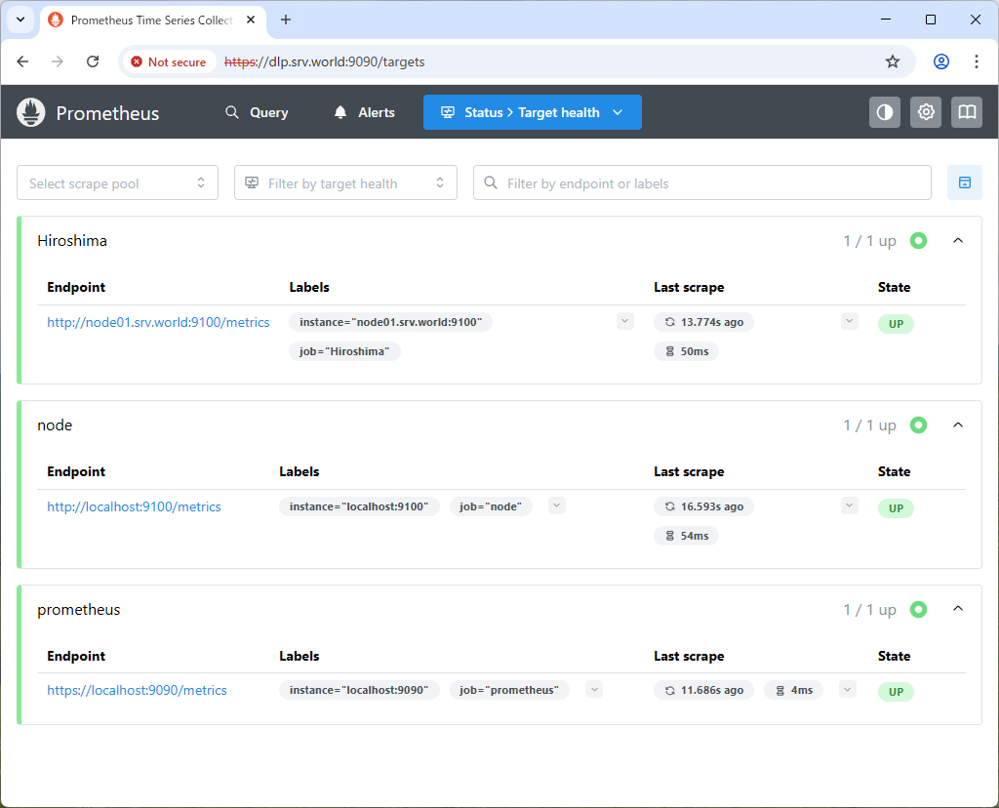999x808 pixels.
Task: Click the instance="localhost:9090" label badge
Action: (359, 691)
